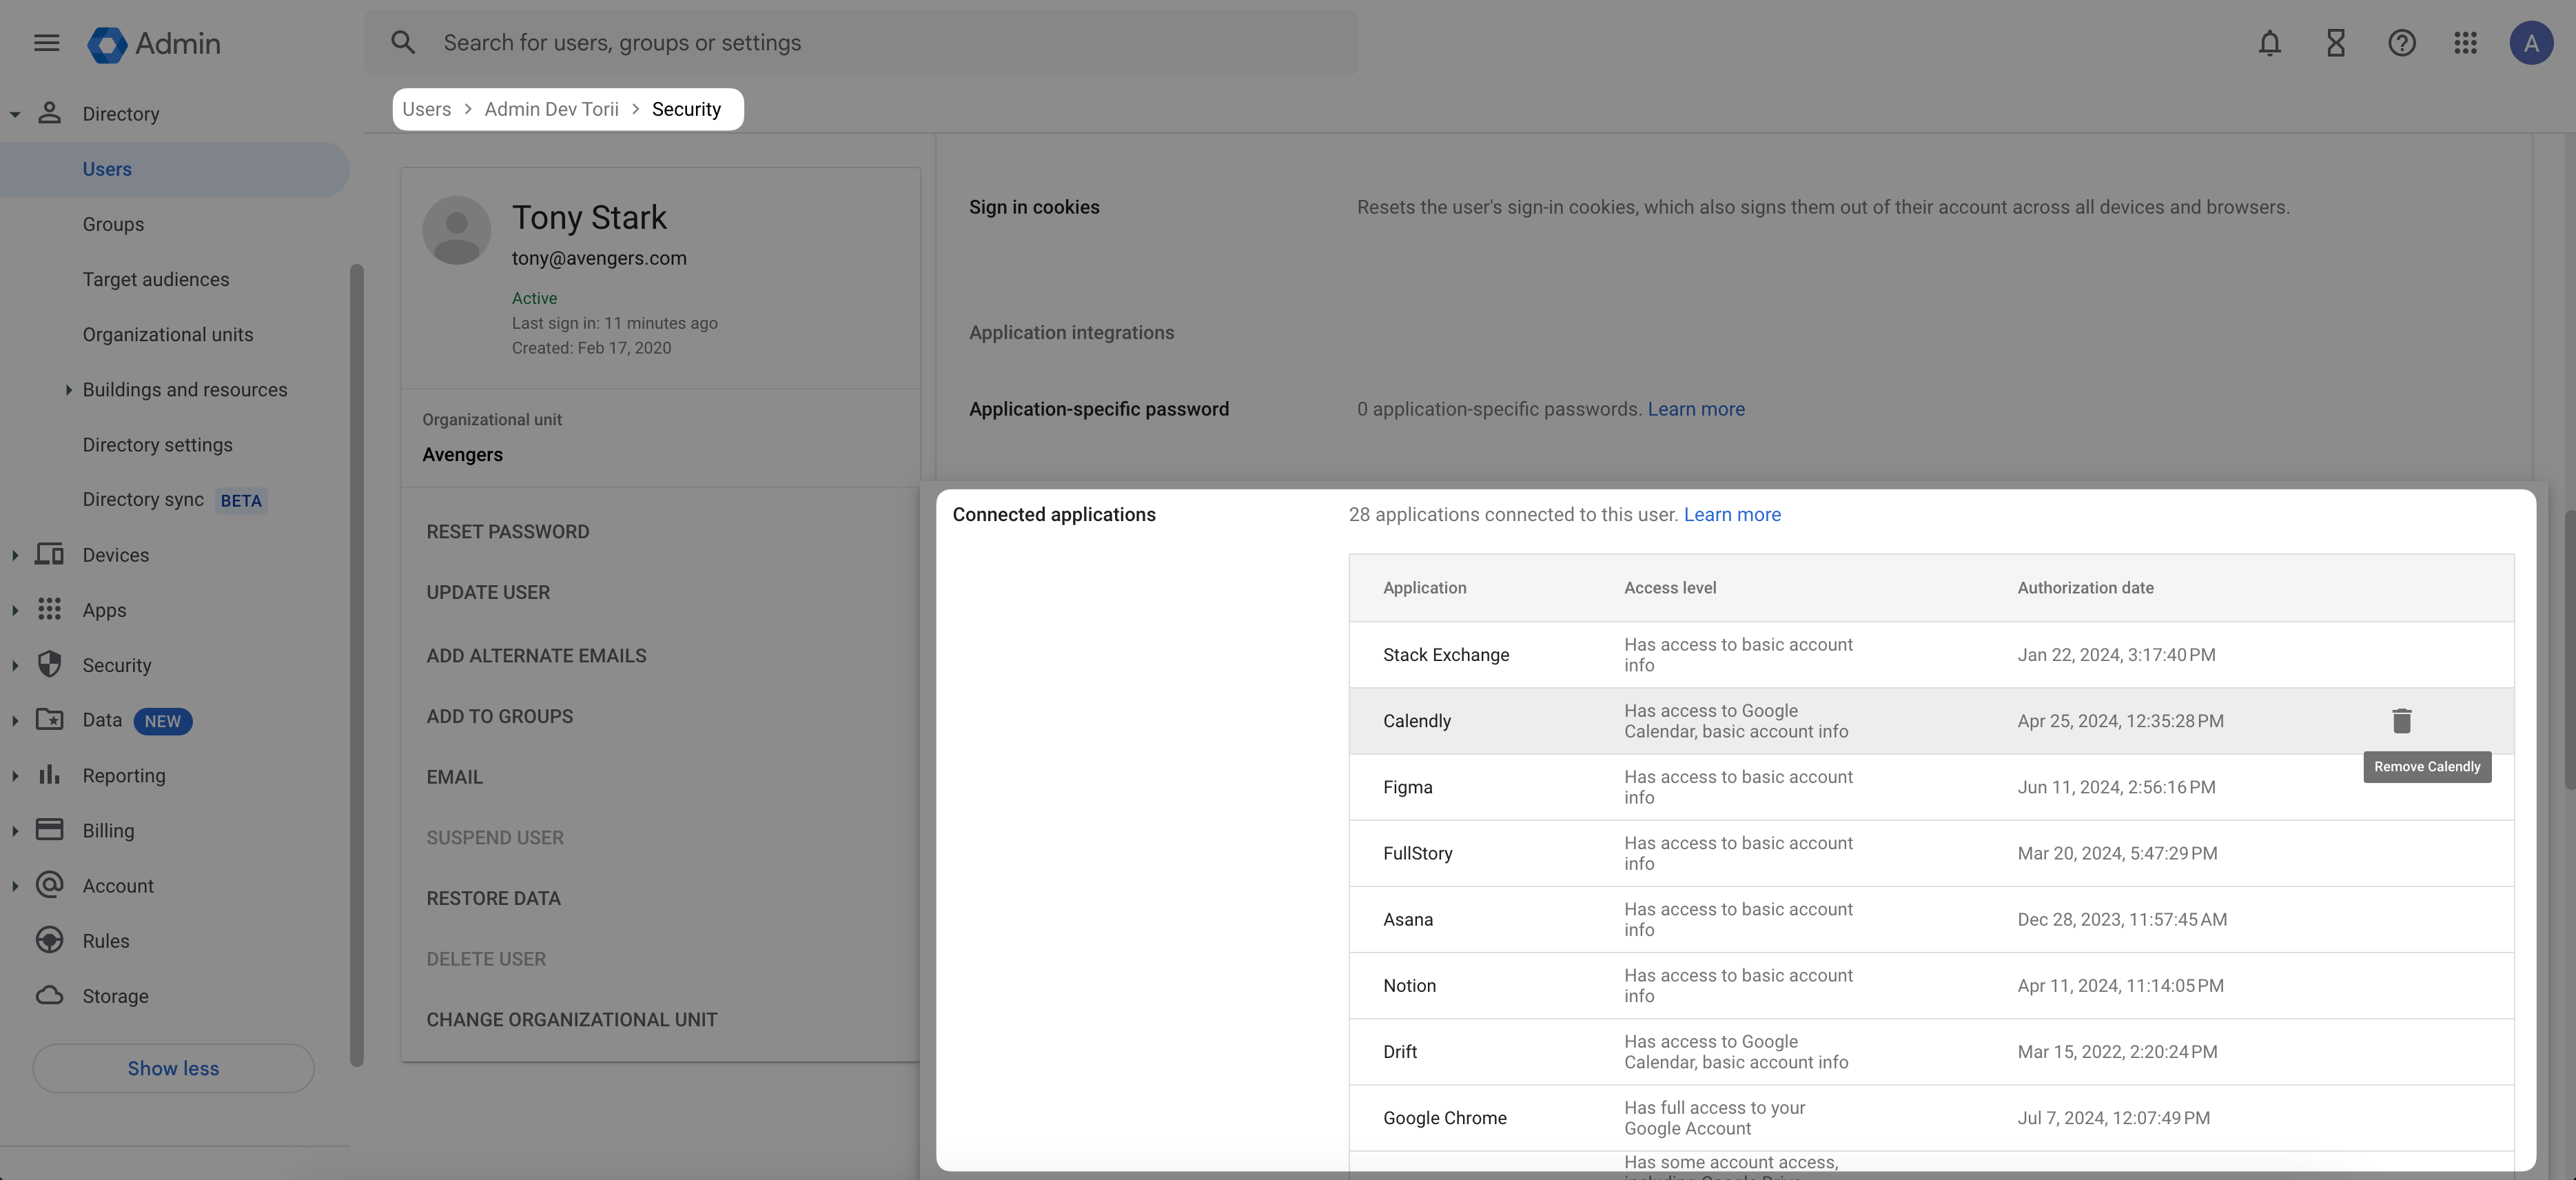Expand the Account section arrow
This screenshot has width=2576, height=1180.
(15, 885)
